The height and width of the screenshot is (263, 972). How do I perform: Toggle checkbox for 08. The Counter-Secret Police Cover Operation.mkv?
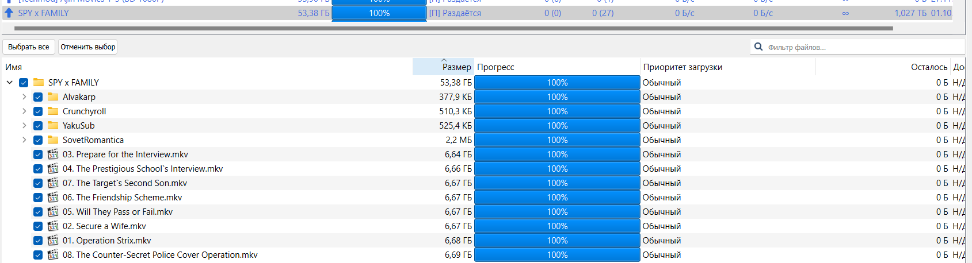[x=38, y=255]
